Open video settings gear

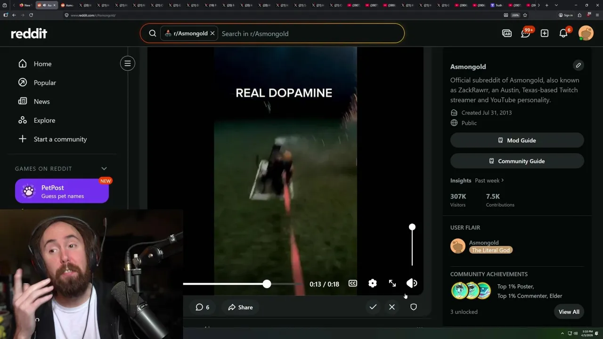pos(373,283)
